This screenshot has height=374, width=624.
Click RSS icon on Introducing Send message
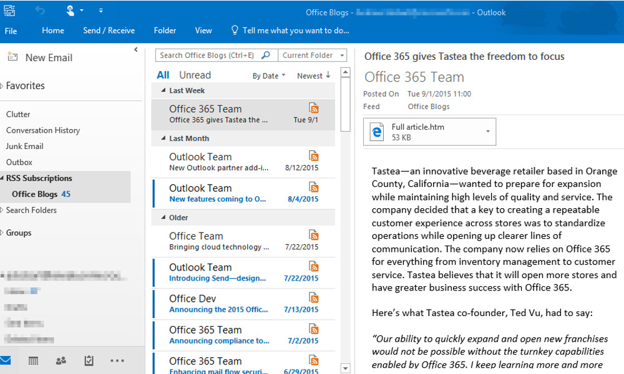(x=314, y=266)
